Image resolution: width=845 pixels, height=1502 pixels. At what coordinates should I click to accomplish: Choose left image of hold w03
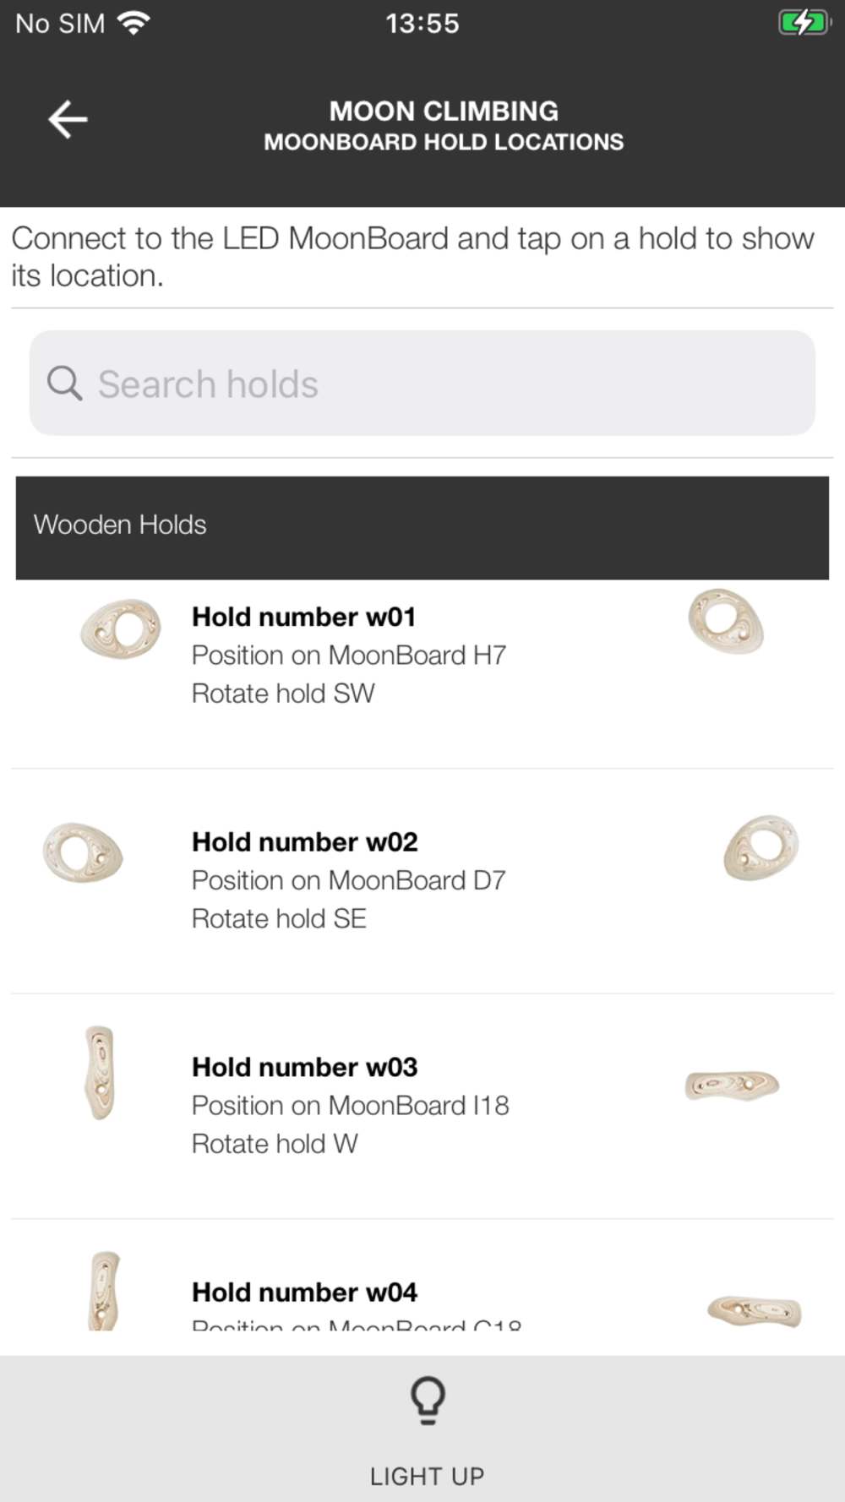click(100, 1073)
